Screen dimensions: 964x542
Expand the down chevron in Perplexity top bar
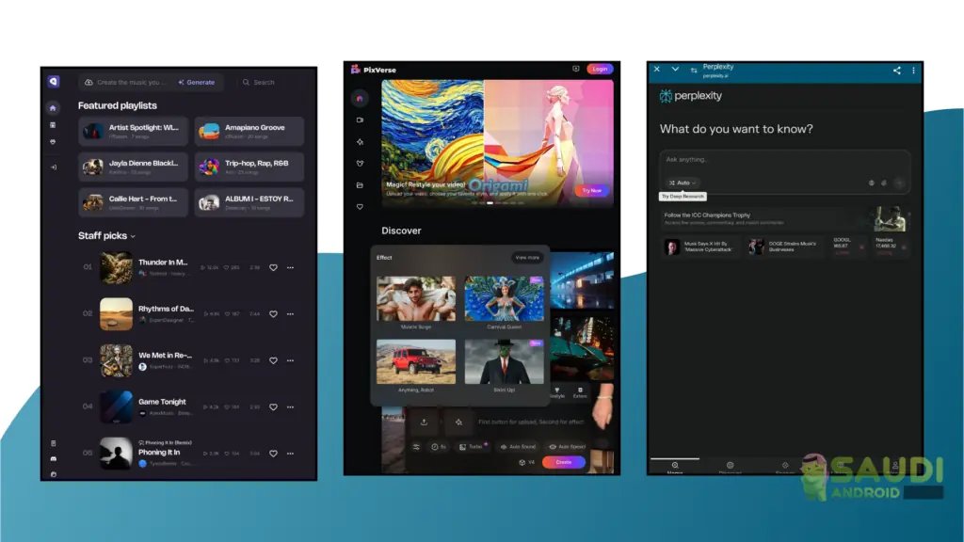click(x=675, y=70)
